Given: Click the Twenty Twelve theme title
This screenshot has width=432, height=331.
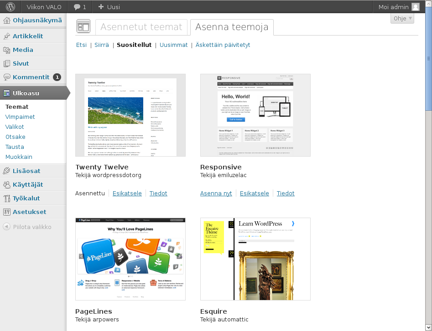Looking at the screenshot, I should [x=102, y=167].
